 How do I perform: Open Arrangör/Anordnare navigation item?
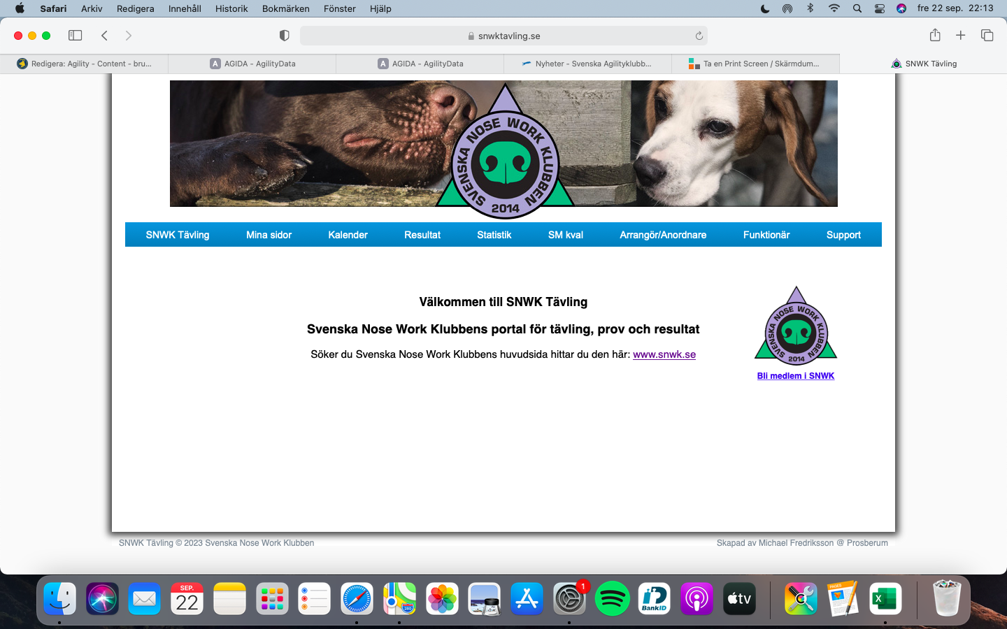coord(663,235)
